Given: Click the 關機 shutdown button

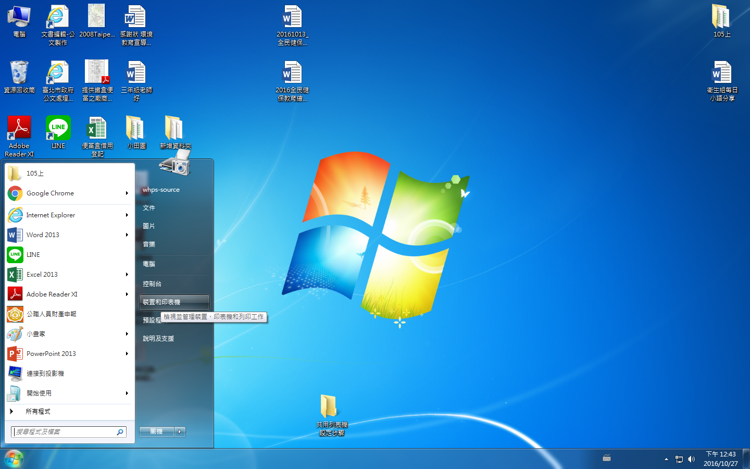Looking at the screenshot, I should [x=156, y=431].
